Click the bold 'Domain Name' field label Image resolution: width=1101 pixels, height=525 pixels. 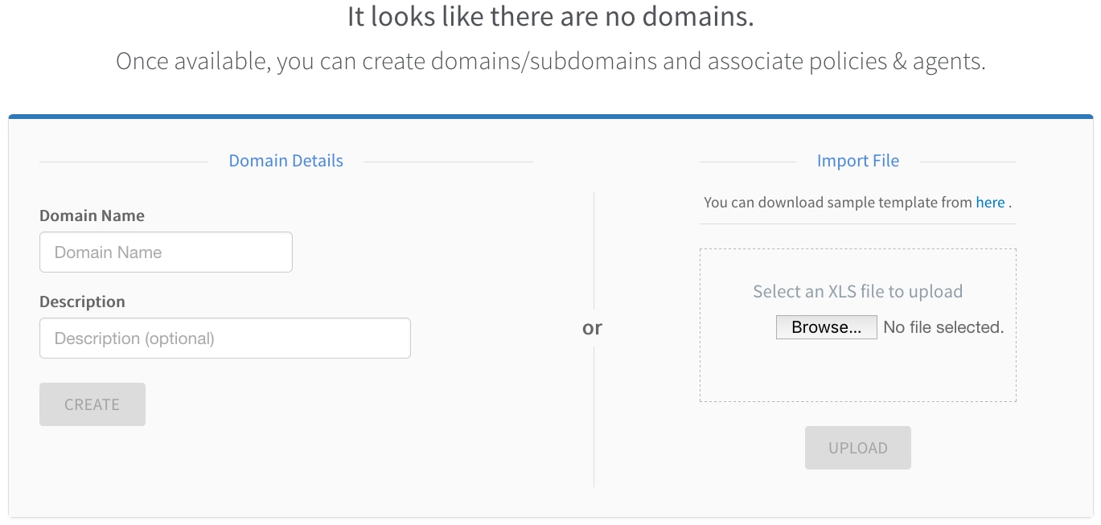92,215
